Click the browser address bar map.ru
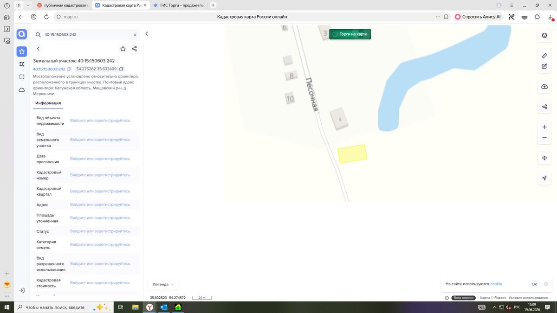This screenshot has height=313, width=557. coord(70,17)
